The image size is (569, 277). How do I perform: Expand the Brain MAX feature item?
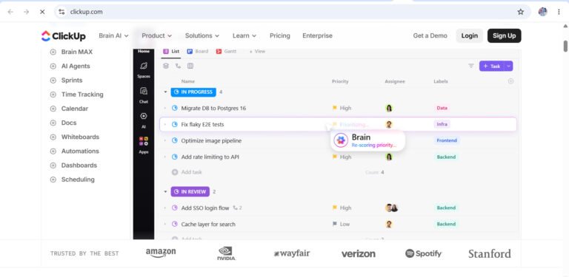53,52
